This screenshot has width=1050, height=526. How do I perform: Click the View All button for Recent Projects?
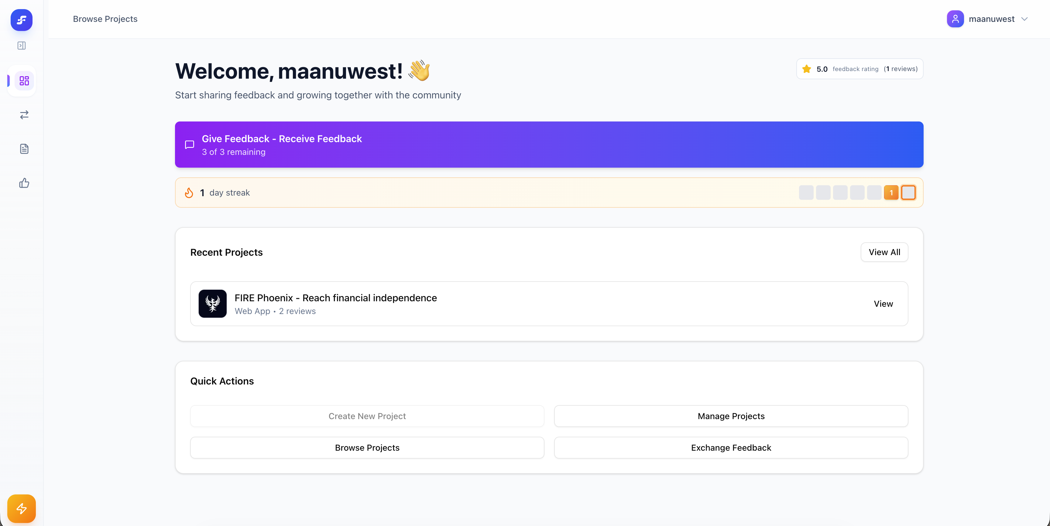[x=884, y=252]
